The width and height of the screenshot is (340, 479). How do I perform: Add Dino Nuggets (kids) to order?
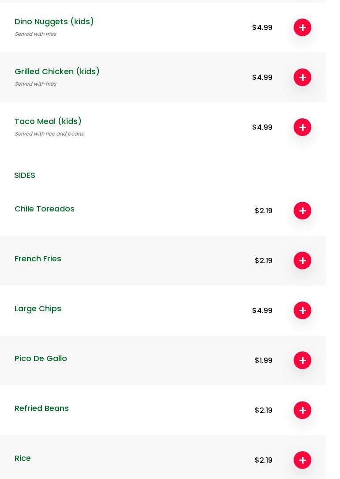click(x=302, y=27)
